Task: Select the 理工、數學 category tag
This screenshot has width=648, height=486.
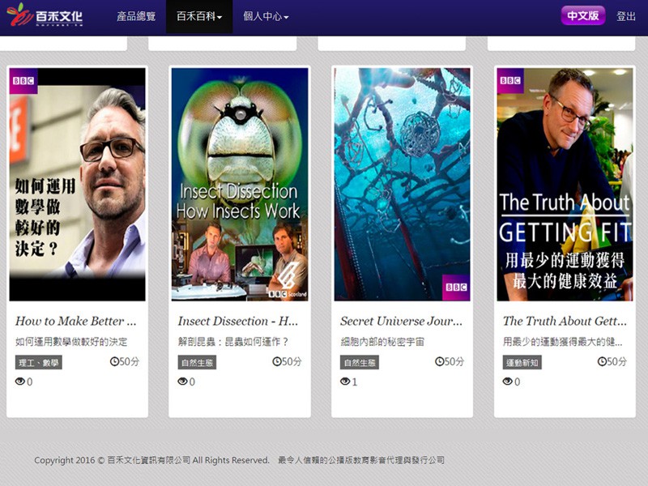Action: pos(39,362)
